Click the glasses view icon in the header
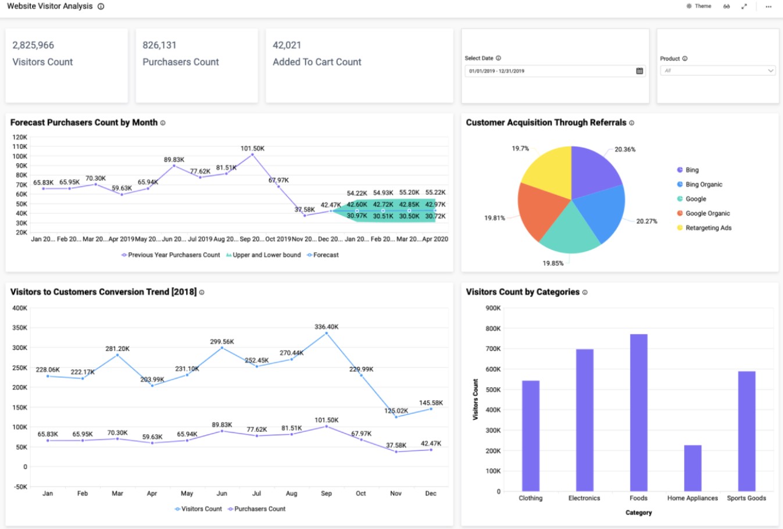This screenshot has width=783, height=529. (727, 6)
